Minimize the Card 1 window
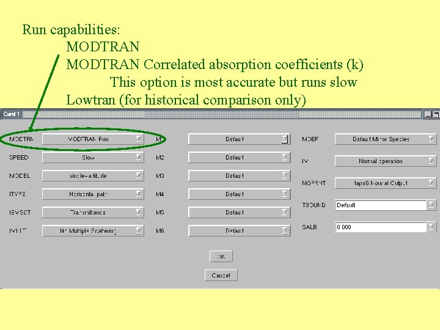This screenshot has width=440, height=330. pos(428,114)
